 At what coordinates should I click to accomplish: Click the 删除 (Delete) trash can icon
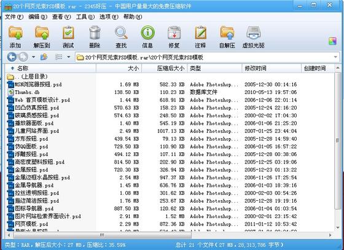coord(95,33)
